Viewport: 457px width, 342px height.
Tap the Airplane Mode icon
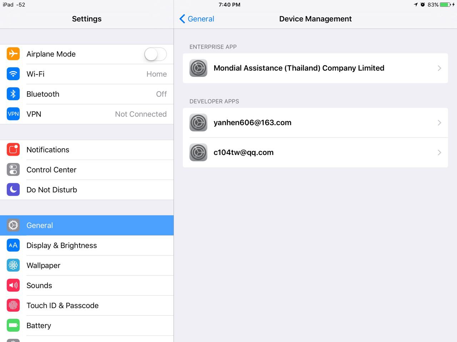(13, 54)
